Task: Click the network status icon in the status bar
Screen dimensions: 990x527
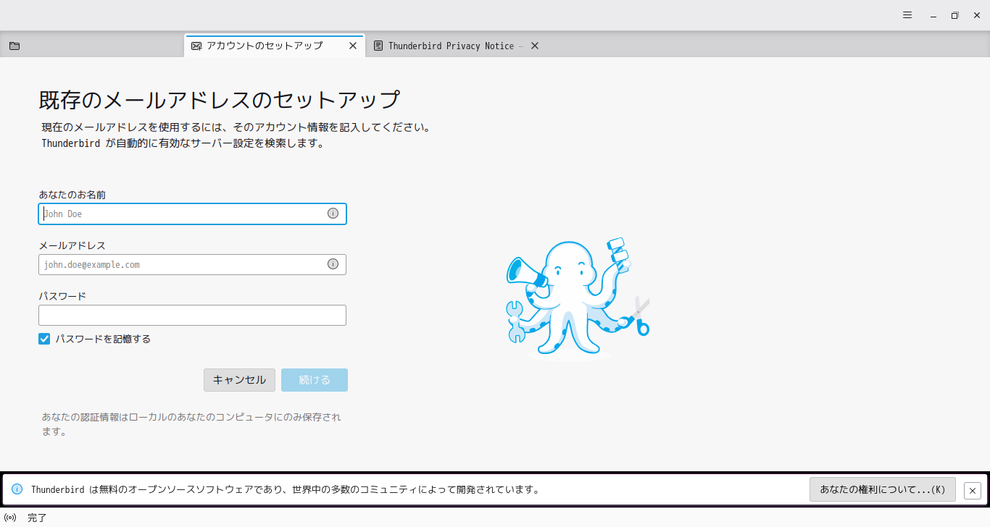Action: coord(9,517)
